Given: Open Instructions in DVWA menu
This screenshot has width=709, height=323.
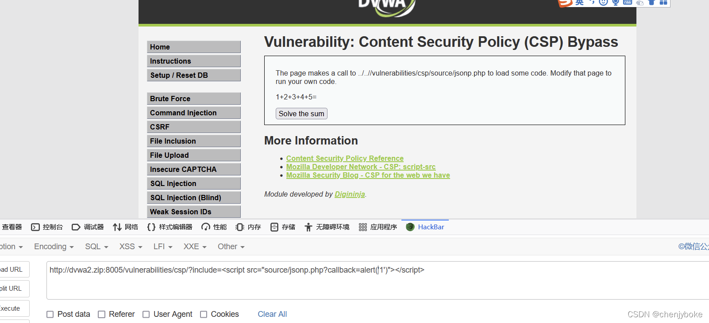Looking at the screenshot, I should coord(194,61).
